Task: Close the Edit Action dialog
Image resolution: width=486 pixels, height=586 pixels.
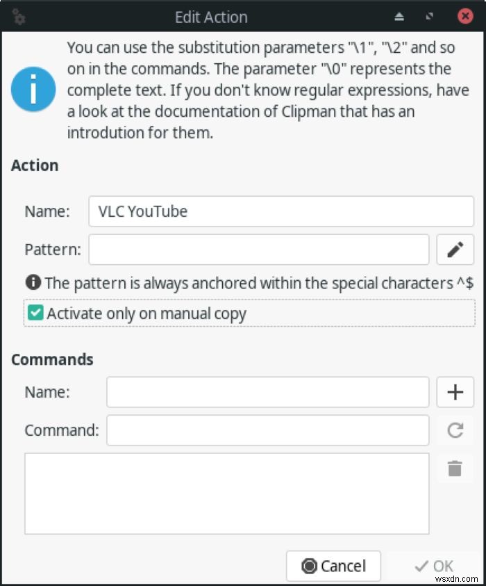Action: (465, 17)
